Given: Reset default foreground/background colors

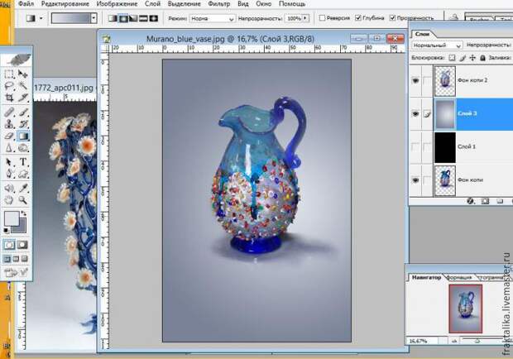Looking at the screenshot, I should pyautogui.click(x=7, y=231).
